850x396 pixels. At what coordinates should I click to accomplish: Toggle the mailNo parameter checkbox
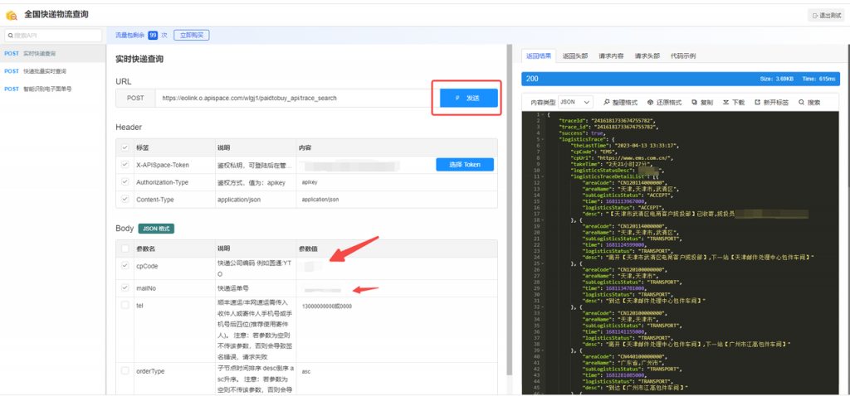click(x=125, y=287)
